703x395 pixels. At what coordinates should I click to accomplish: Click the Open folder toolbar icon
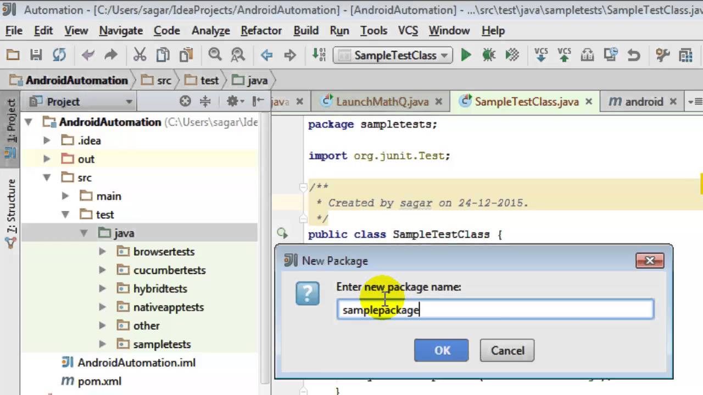[13, 55]
